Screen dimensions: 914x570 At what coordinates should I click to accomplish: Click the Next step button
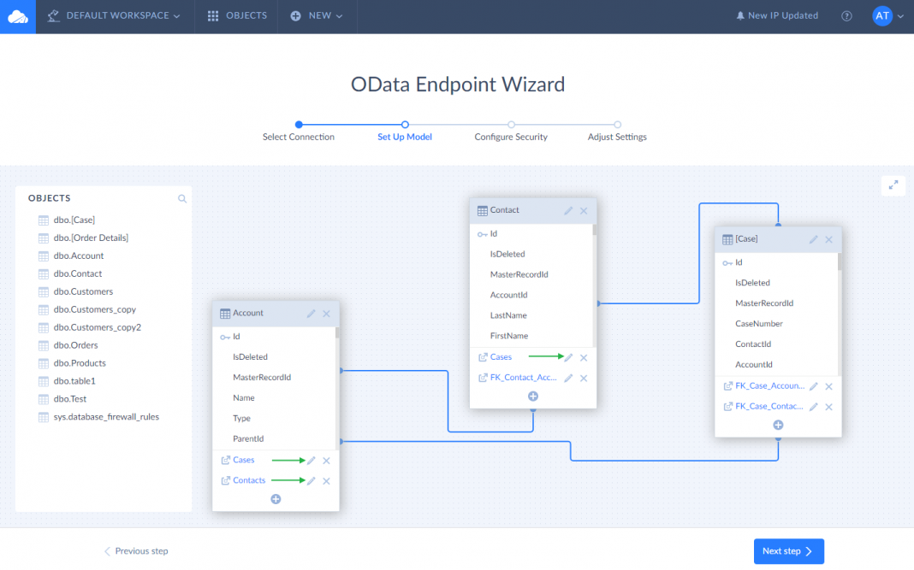(788, 551)
